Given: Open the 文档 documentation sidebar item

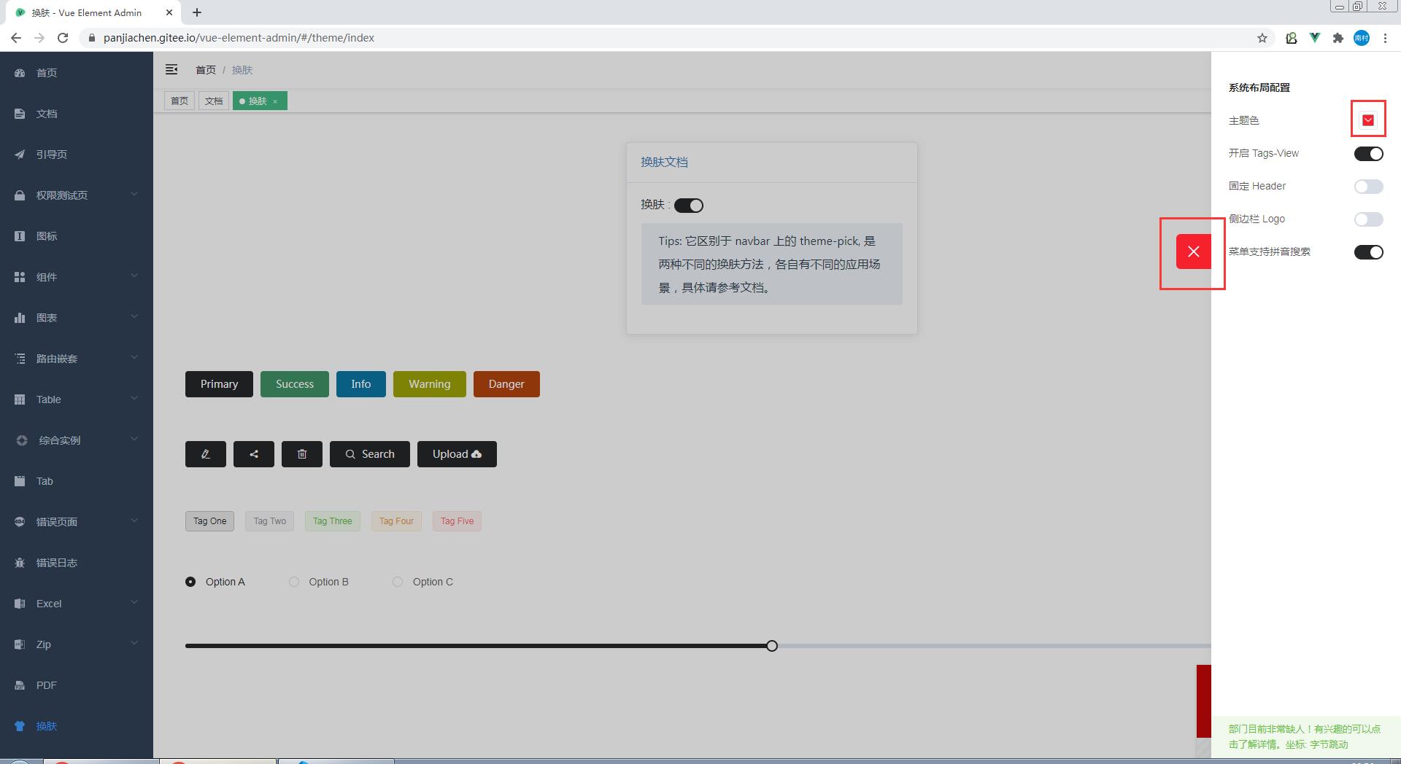Looking at the screenshot, I should click(x=77, y=114).
